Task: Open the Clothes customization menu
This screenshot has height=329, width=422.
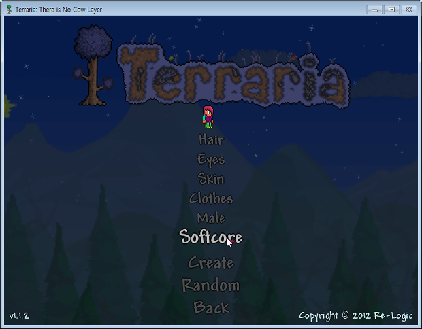Action: coord(211,198)
